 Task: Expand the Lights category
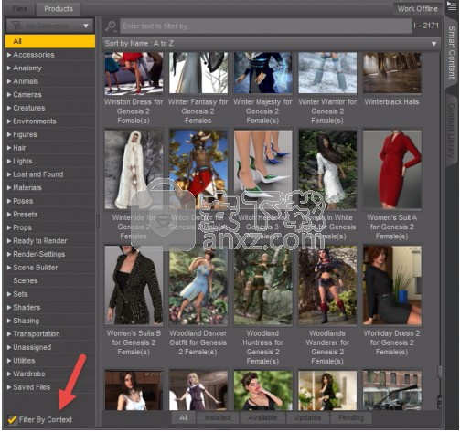pyautogui.click(x=9, y=161)
